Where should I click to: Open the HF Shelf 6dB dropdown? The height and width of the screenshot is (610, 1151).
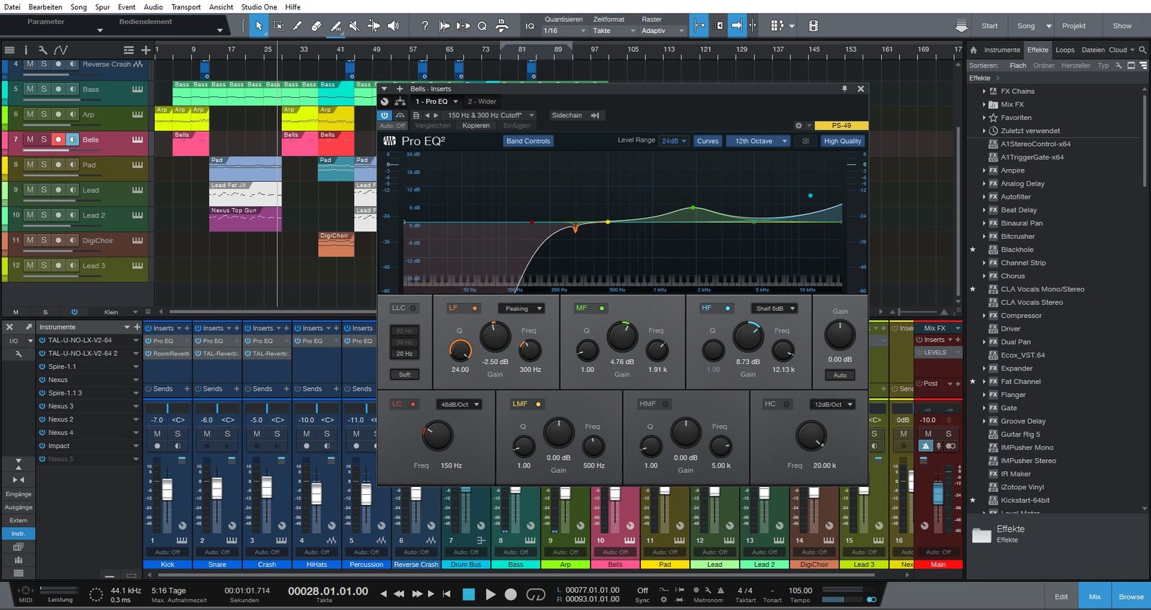coord(774,309)
